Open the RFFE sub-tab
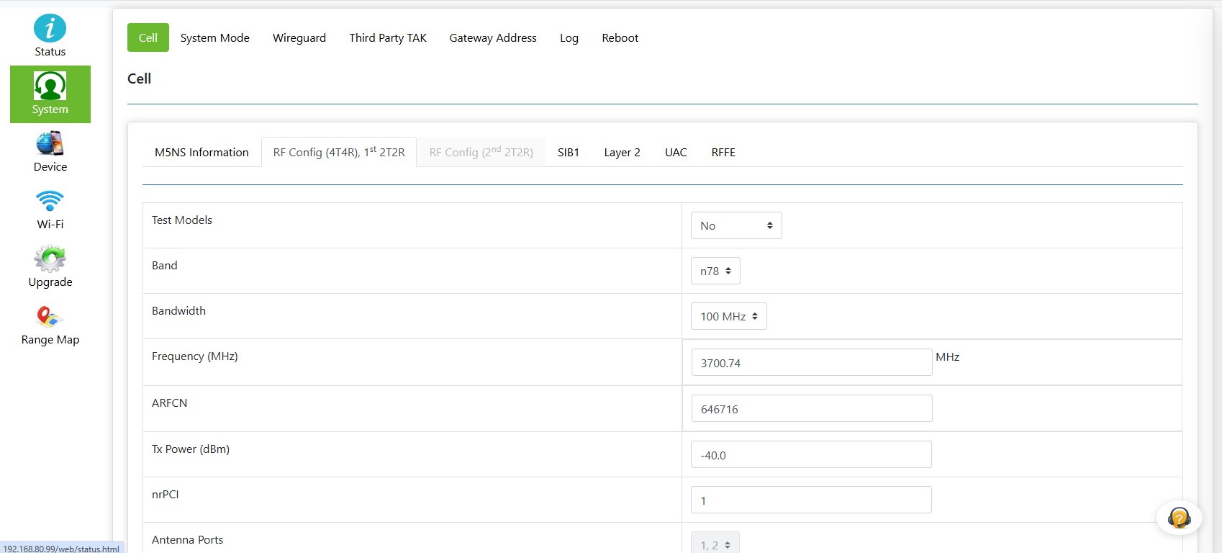Viewport: 1222px width, 553px height. coord(723,152)
